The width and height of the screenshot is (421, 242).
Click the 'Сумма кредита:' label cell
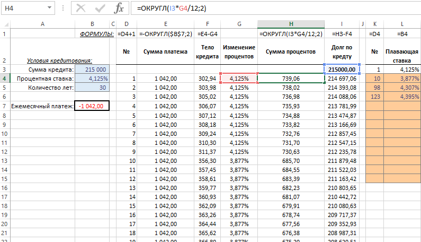(x=42, y=70)
